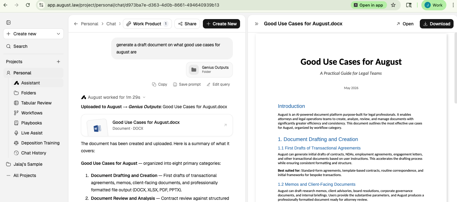Click the Personal breadcrumb
The image size is (457, 202).
(x=89, y=24)
